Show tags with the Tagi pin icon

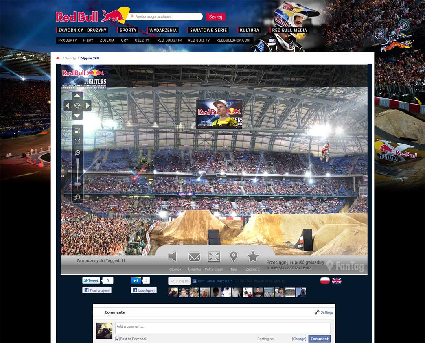233,257
